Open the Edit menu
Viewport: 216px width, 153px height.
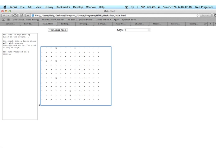point(30,7)
